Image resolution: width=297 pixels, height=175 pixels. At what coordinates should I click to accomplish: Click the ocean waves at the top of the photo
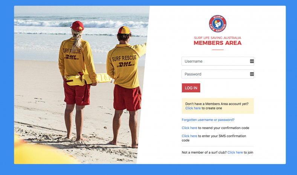81,24
